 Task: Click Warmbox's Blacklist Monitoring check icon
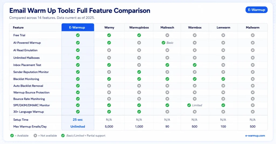click(x=195, y=79)
